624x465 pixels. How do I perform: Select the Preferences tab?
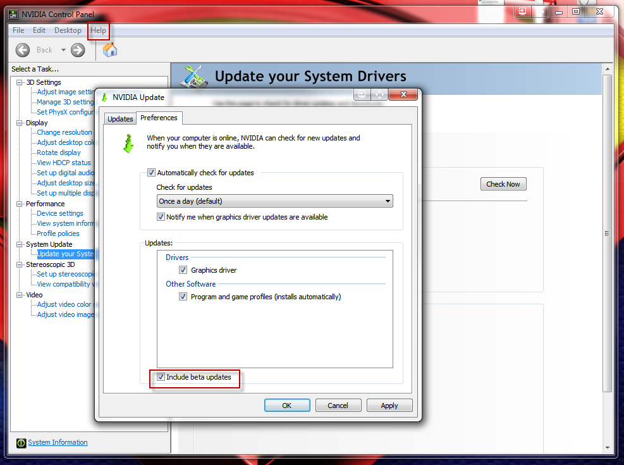tap(159, 118)
